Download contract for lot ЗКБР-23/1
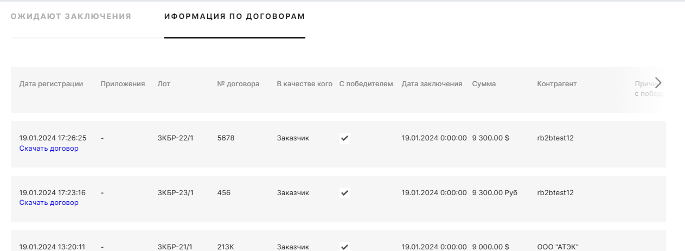Image resolution: width=685 pixels, height=251 pixels. 49,203
